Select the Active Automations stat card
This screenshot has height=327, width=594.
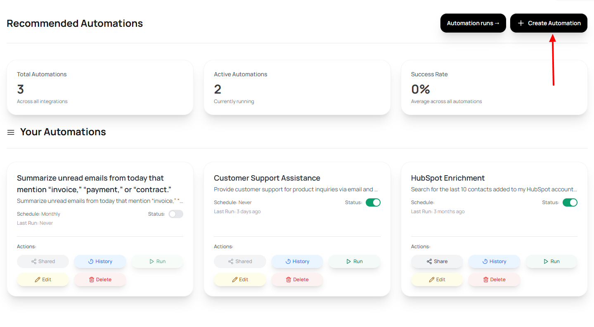click(x=297, y=87)
